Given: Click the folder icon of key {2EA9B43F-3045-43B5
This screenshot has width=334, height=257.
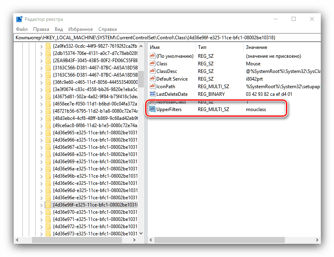Looking at the screenshot, I should pos(48,61).
